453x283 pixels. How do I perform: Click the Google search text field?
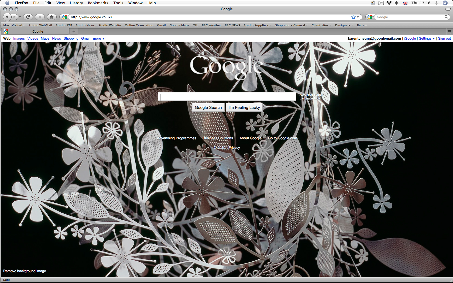(x=227, y=97)
